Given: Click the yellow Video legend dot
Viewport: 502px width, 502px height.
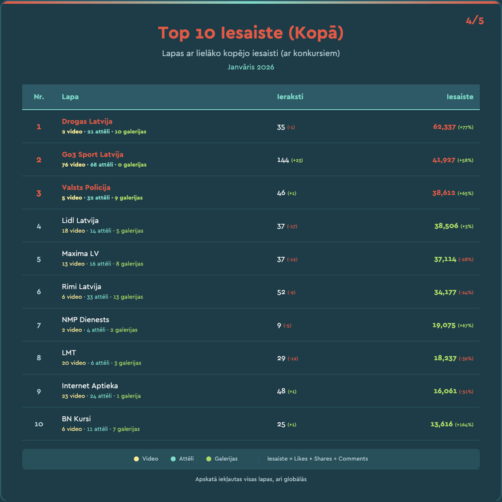Looking at the screenshot, I should coord(136,459).
